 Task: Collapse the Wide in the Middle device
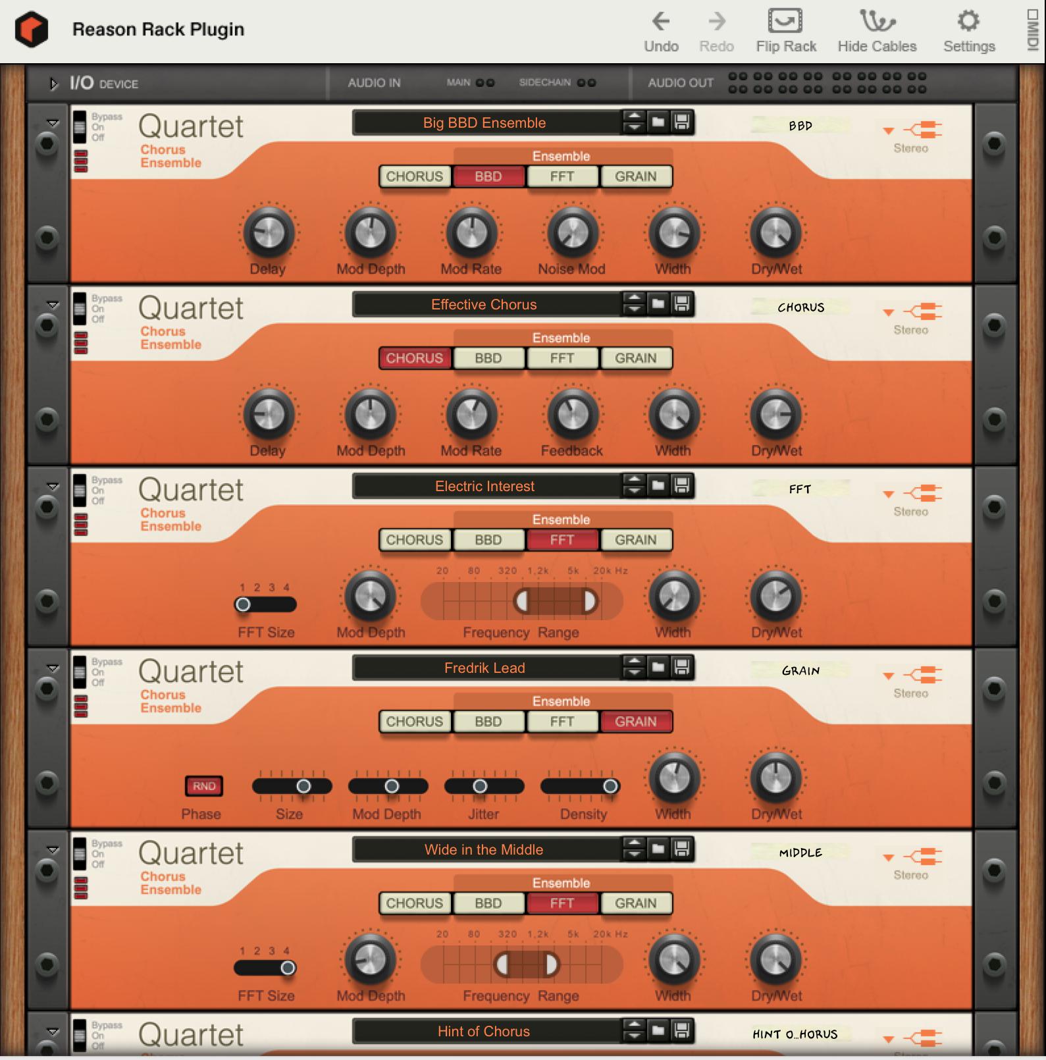pyautogui.click(x=53, y=850)
